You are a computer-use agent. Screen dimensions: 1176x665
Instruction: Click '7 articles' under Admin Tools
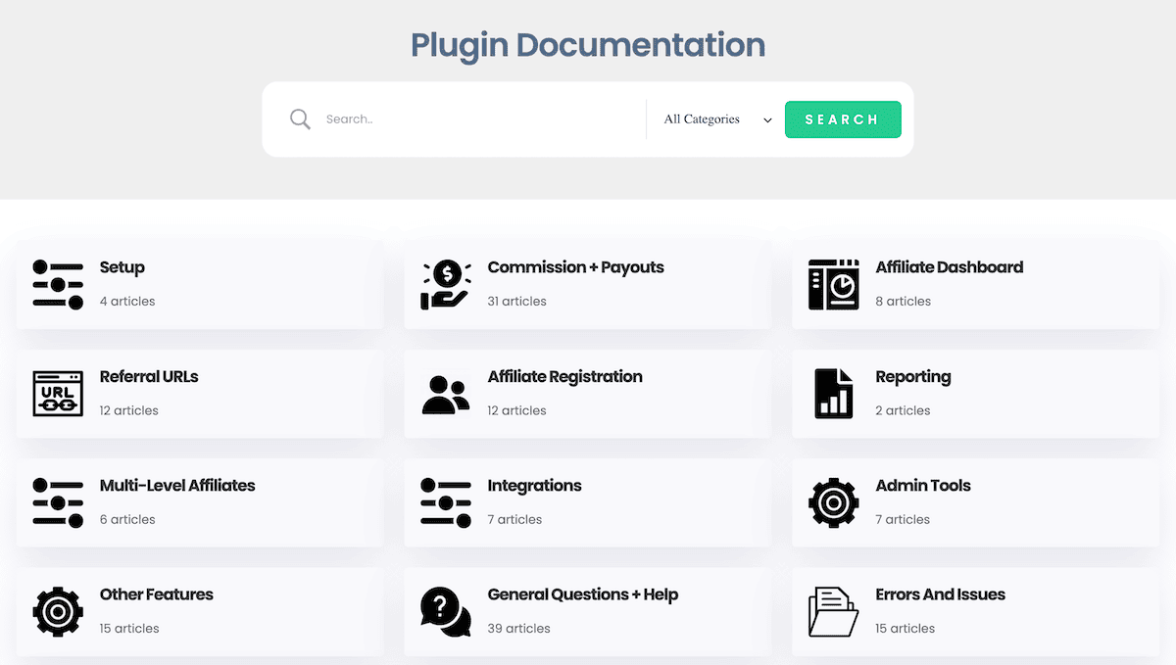coord(903,519)
